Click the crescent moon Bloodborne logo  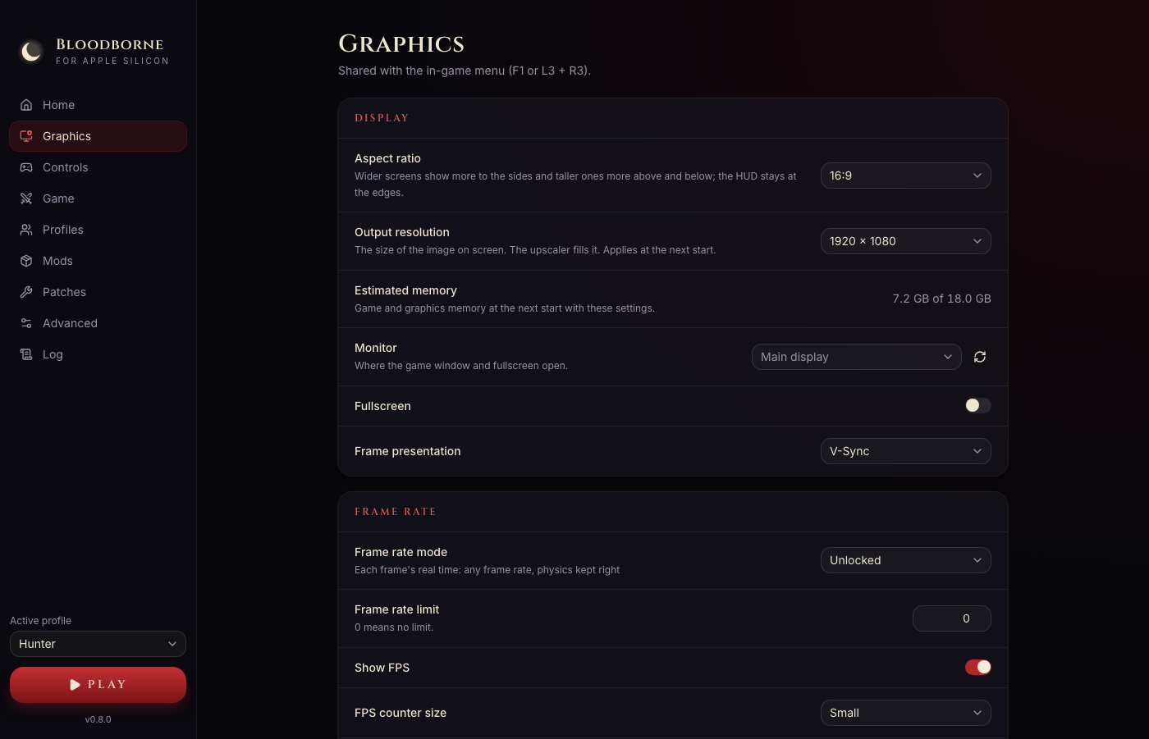pos(31,52)
